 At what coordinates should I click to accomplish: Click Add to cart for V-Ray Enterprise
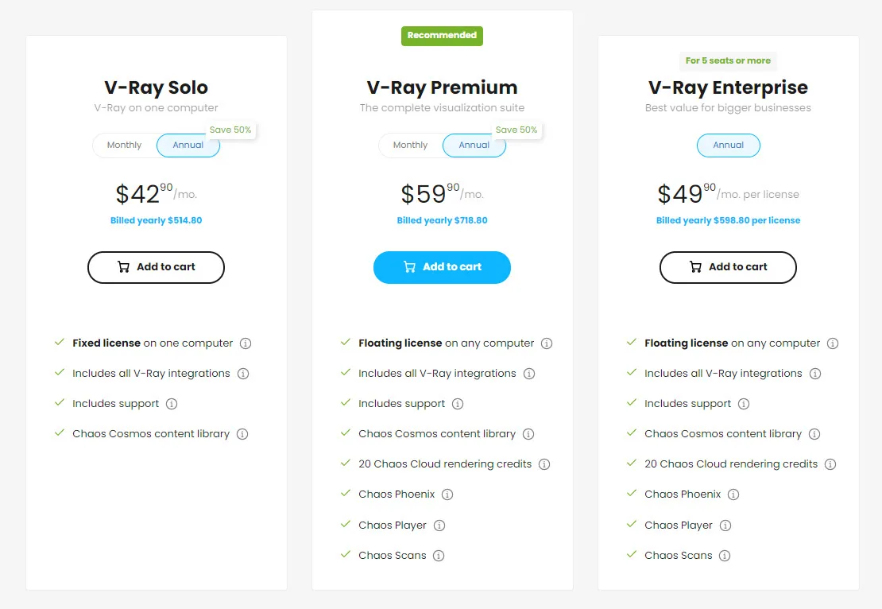727,267
